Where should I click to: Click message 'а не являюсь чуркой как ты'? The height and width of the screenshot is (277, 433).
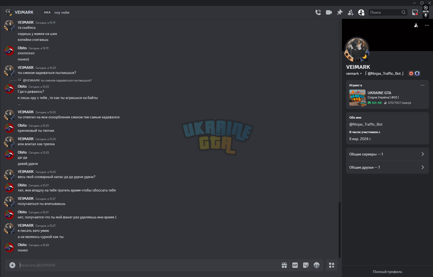(x=41, y=237)
